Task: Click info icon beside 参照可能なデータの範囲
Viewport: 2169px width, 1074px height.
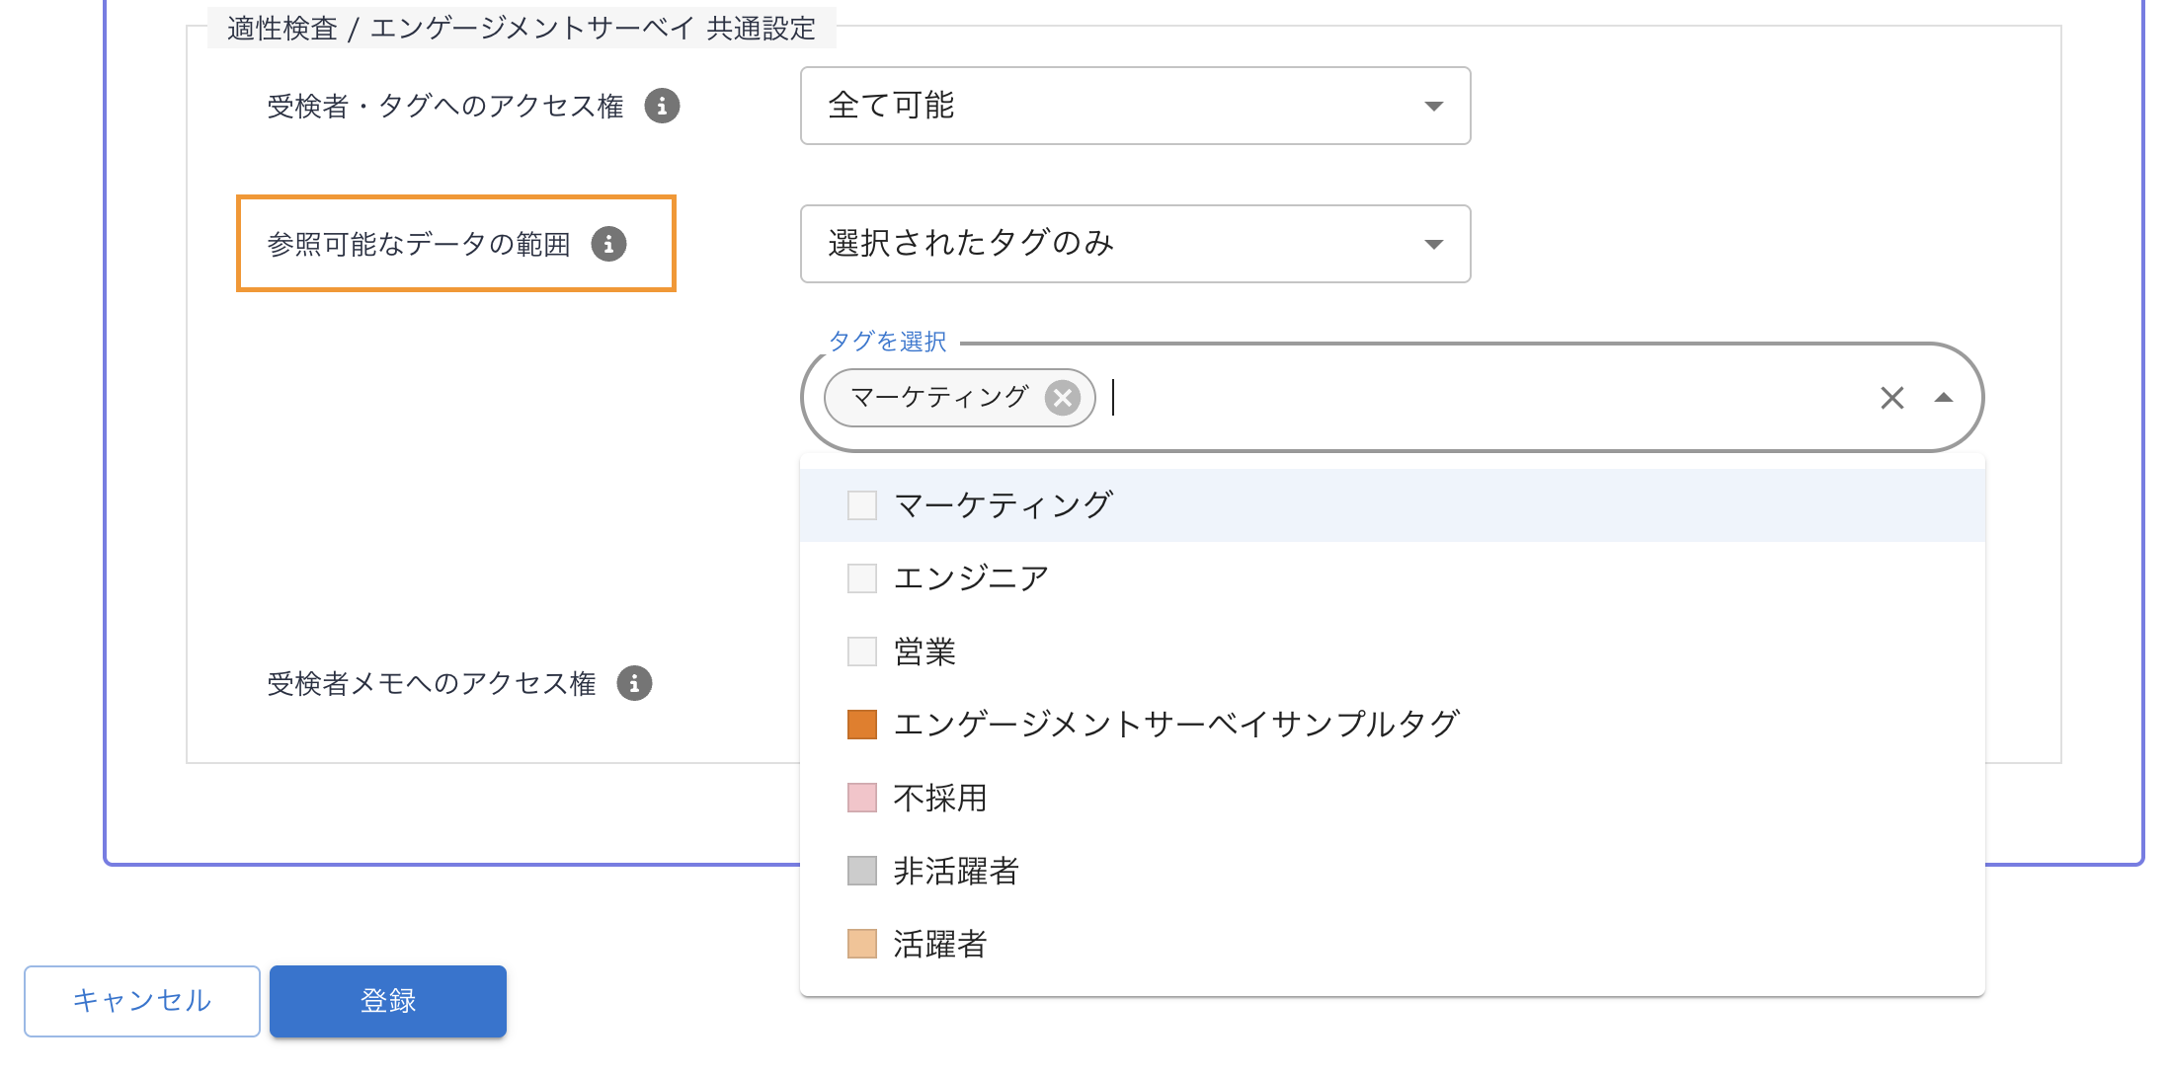Action: click(x=608, y=244)
